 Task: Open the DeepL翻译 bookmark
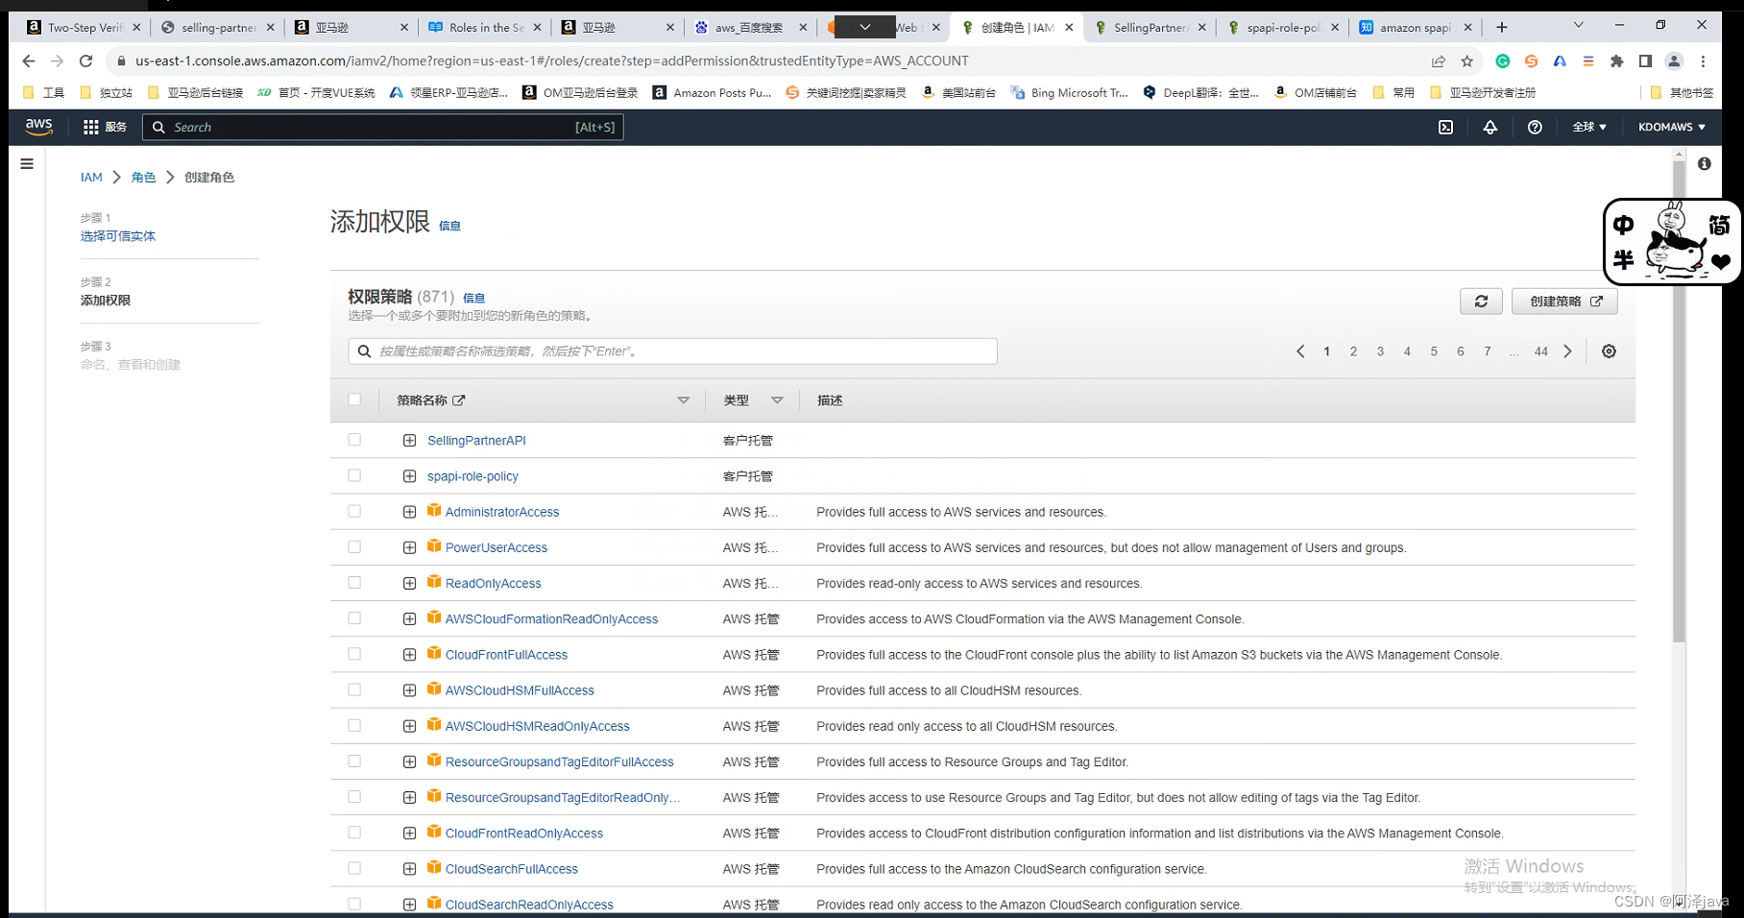[x=1201, y=93]
